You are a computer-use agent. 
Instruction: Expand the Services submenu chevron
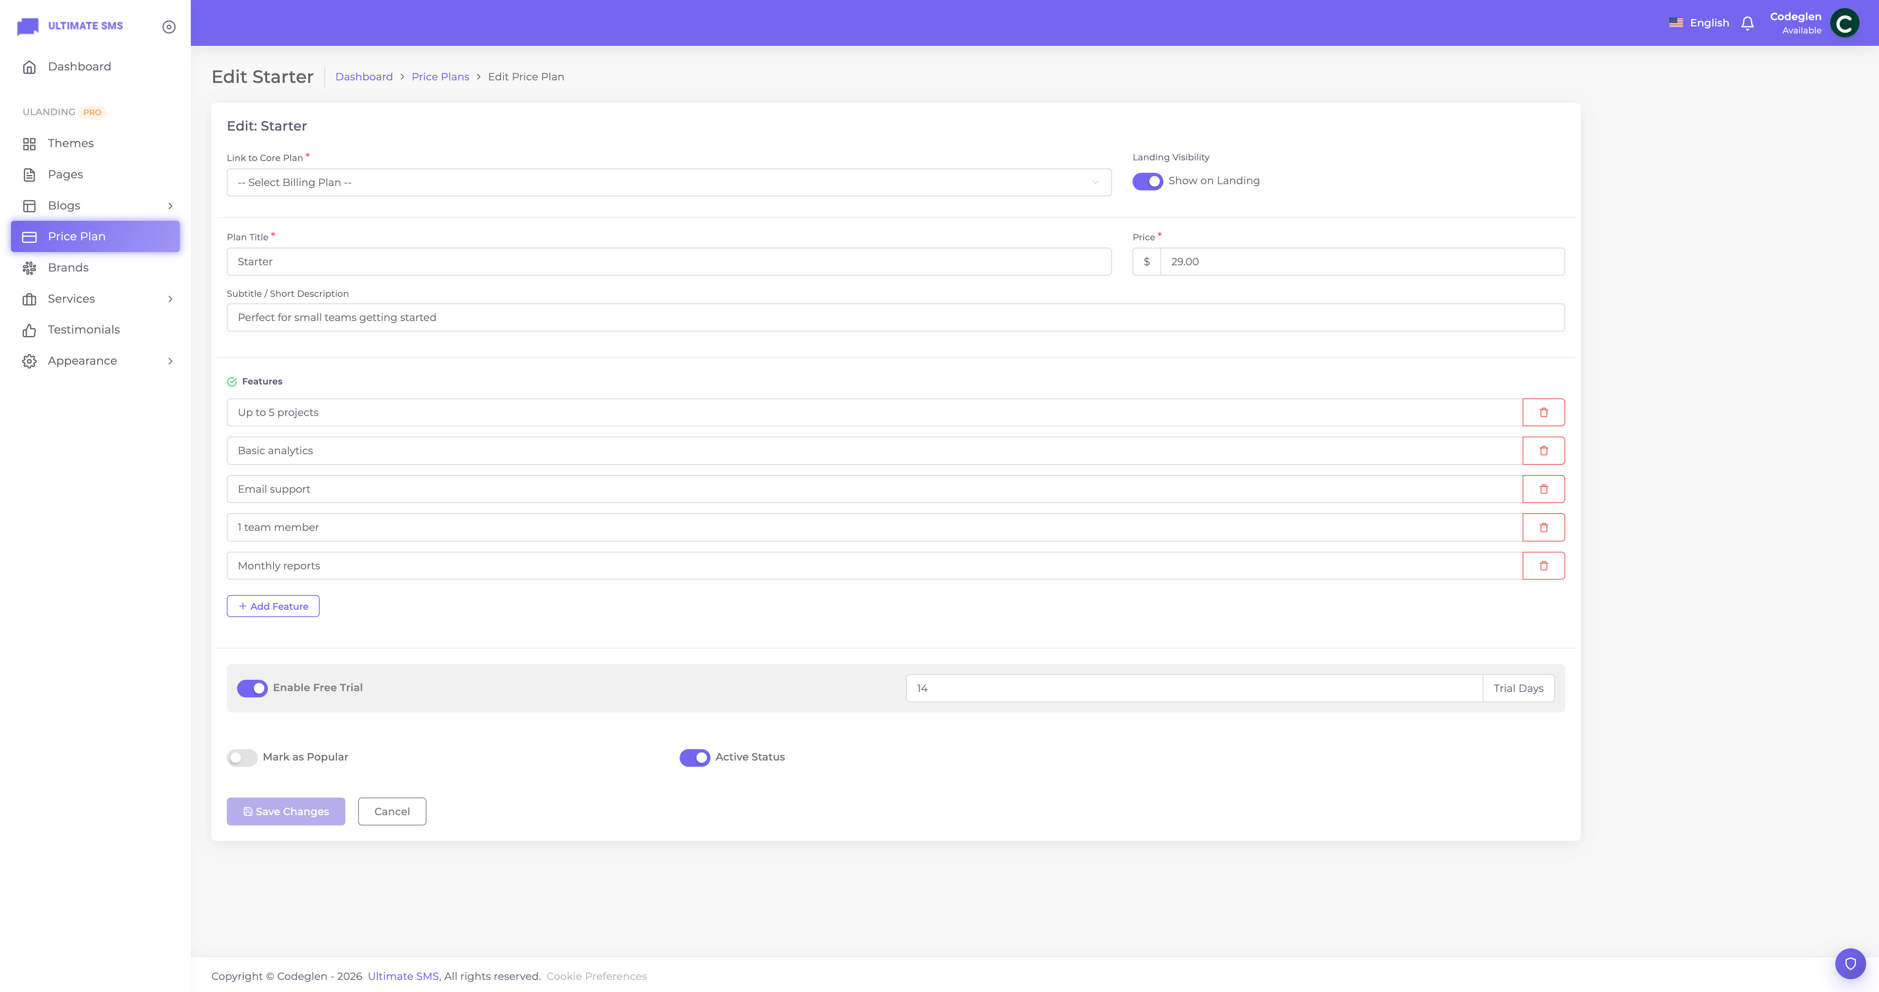click(170, 299)
